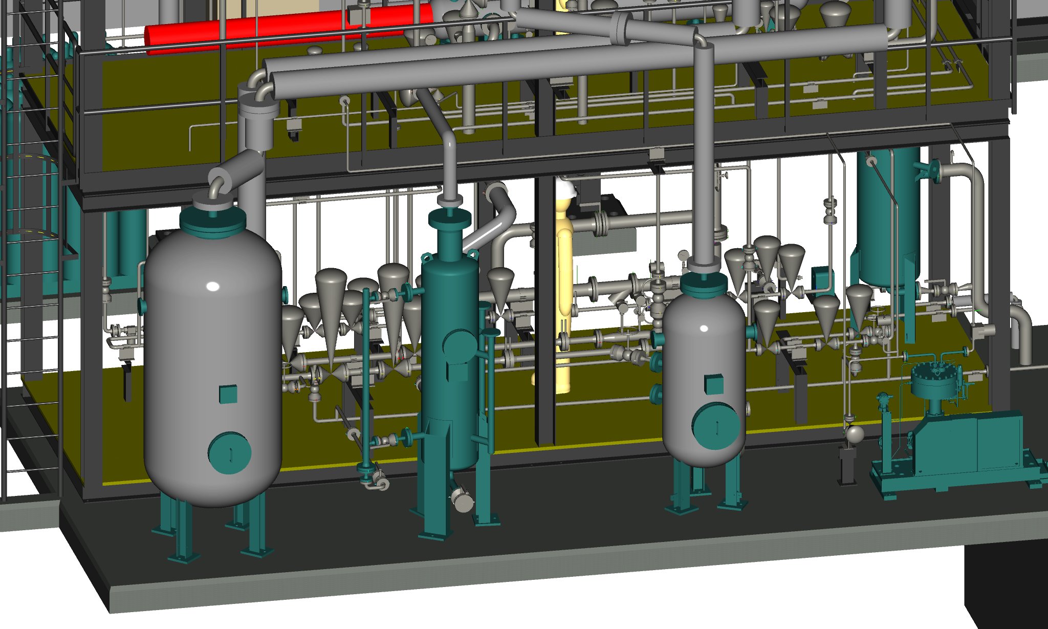The height and width of the screenshot is (629, 1048).
Task: Select square teal nameplate on small vessel
Action: click(714, 384)
